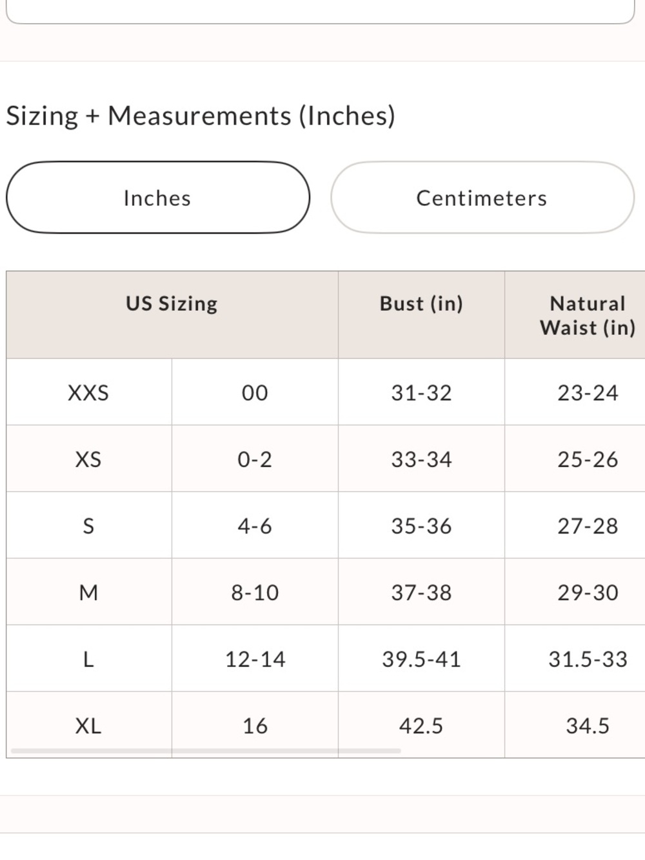Screen dimensions: 645x860
Task: Click the XS size row label
Action: coord(89,459)
